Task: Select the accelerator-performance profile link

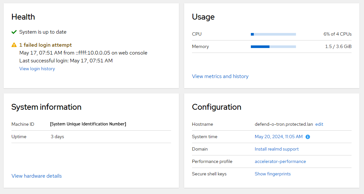Action: tap(280, 161)
